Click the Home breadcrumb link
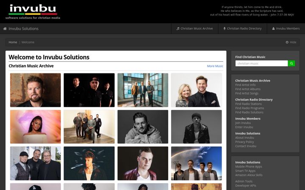This screenshot has width=305, height=190. (13, 42)
